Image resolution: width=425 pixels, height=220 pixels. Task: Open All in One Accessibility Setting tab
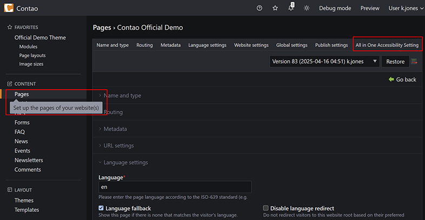[387, 45]
